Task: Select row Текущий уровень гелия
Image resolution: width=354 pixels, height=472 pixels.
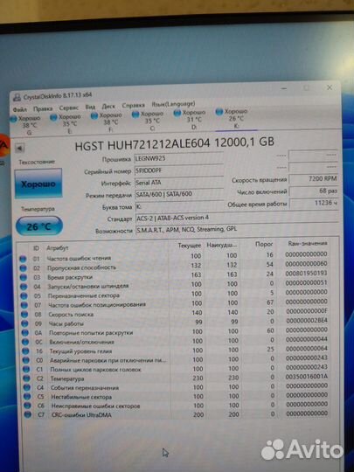Action: tap(176, 350)
